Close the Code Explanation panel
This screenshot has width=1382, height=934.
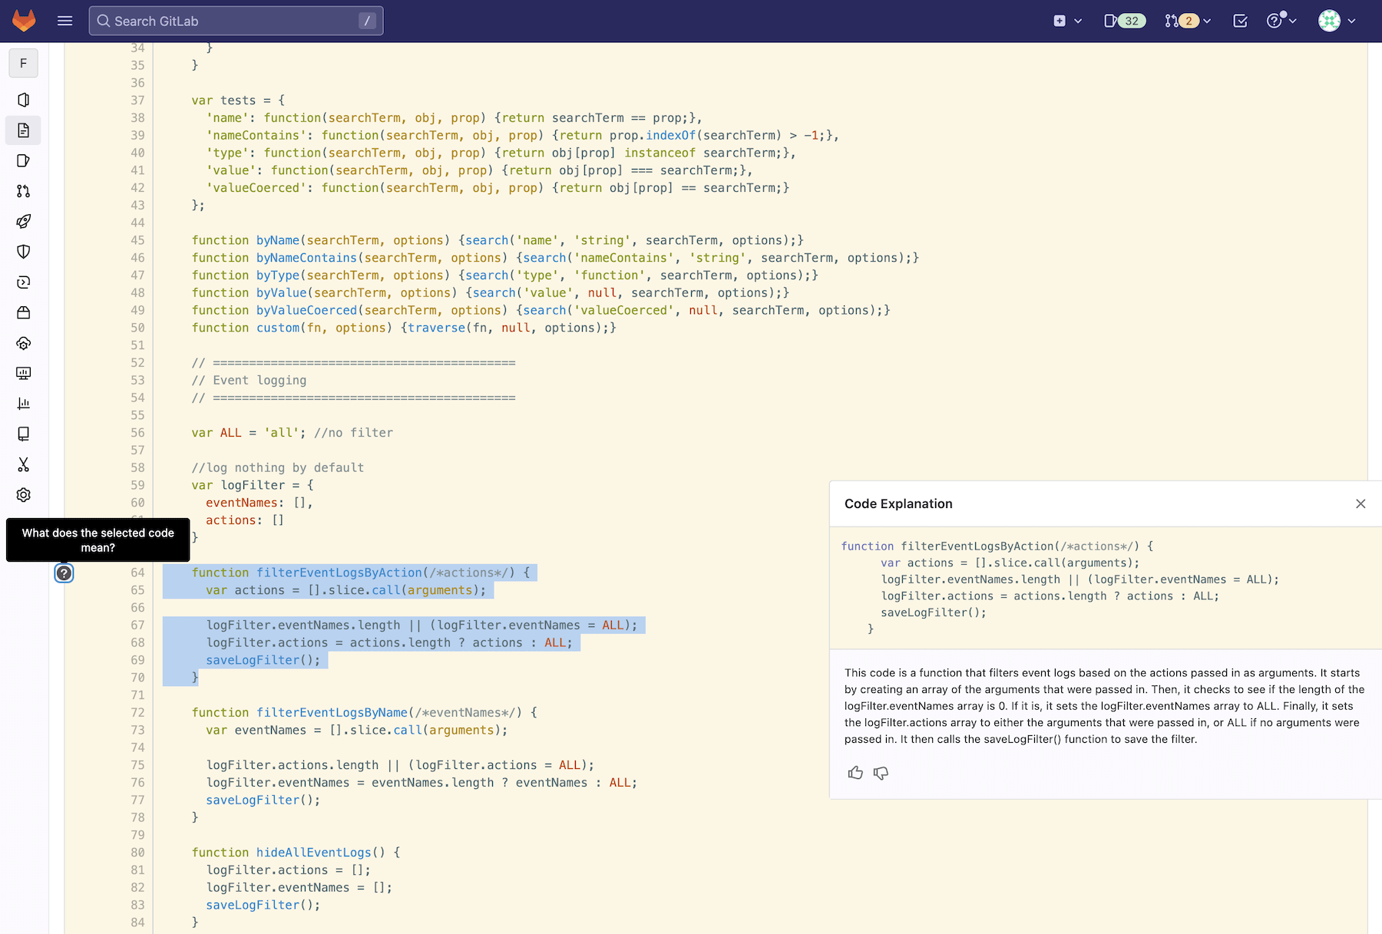coord(1361,503)
